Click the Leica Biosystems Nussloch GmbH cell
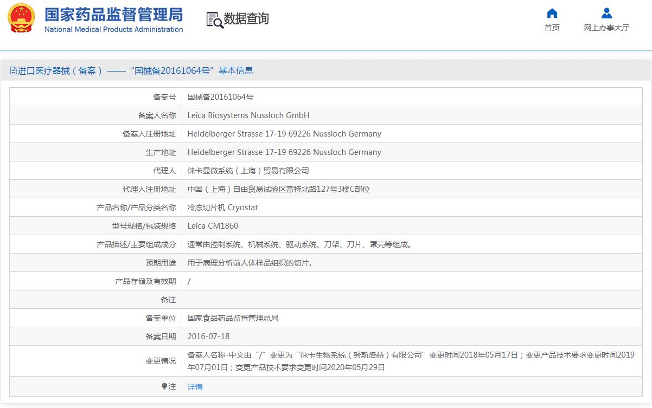This screenshot has width=652, height=408. pos(248,115)
